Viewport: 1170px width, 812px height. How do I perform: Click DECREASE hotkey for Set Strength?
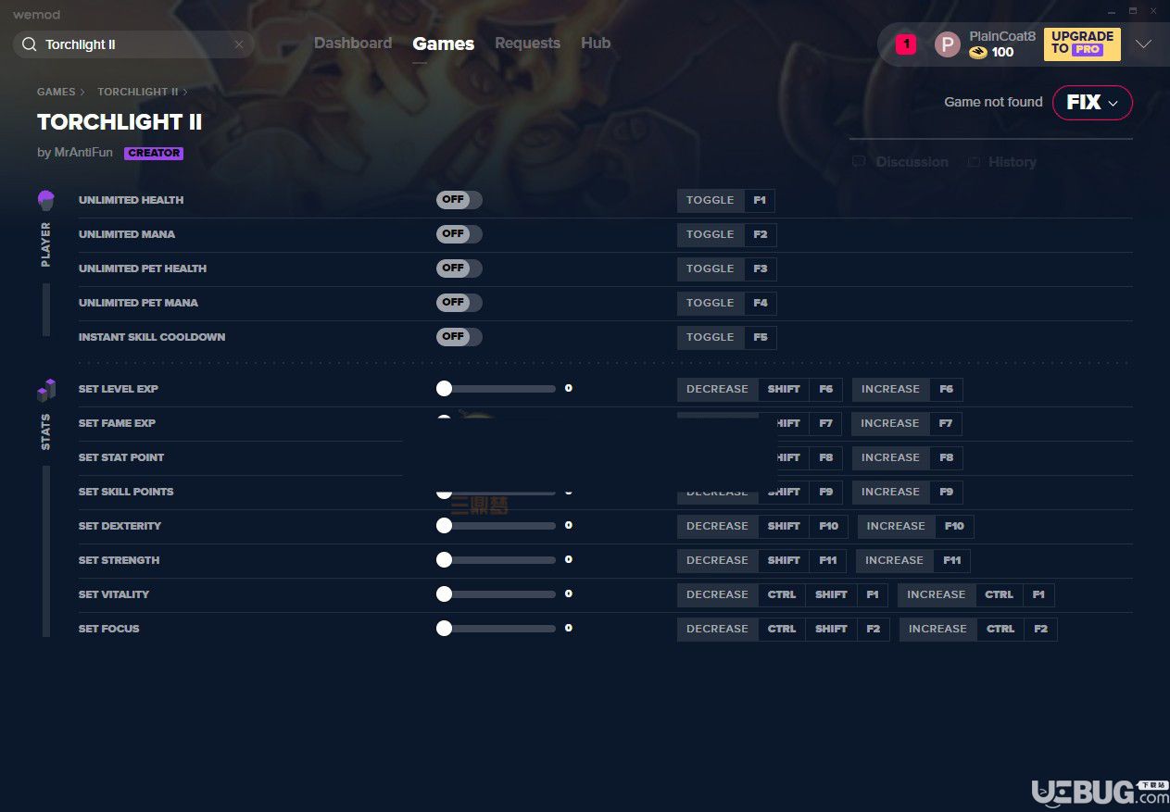click(x=717, y=560)
